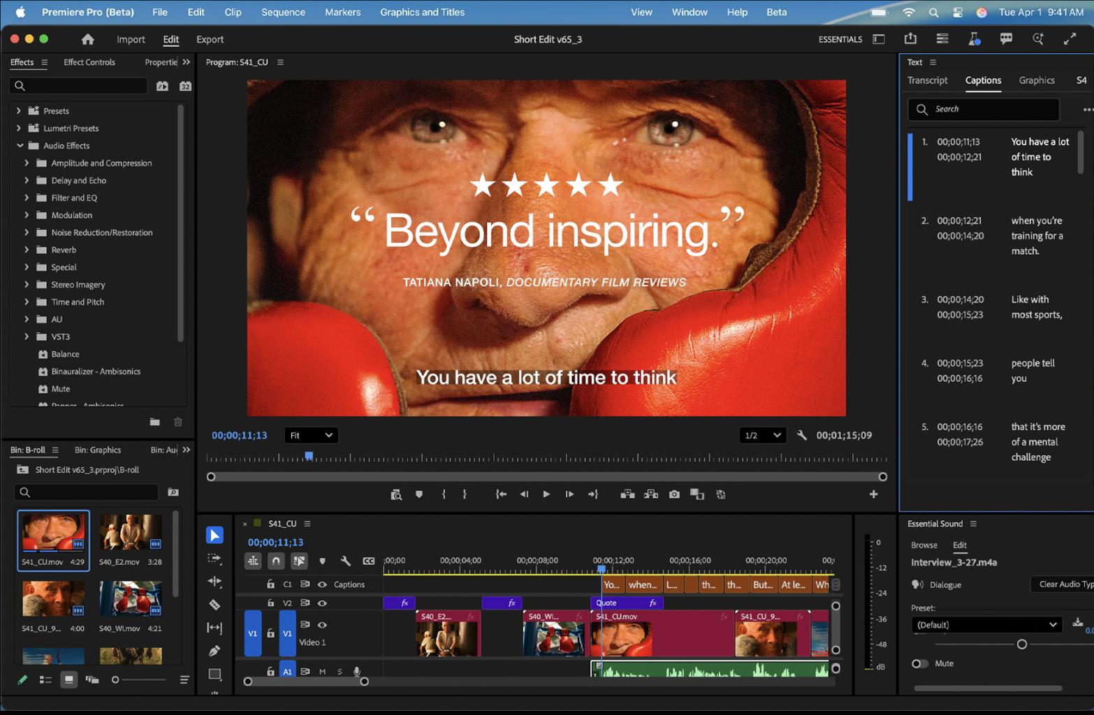Open the Quick Export share icon
Screen dimensions: 1094x715
[910, 39]
